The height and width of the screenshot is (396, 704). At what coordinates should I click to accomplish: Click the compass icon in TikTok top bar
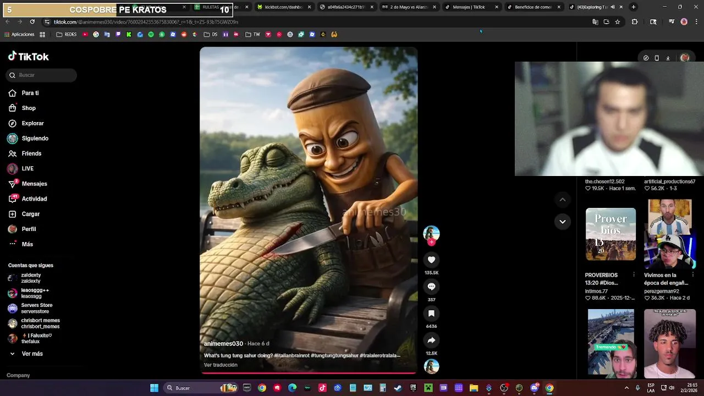coord(646,58)
